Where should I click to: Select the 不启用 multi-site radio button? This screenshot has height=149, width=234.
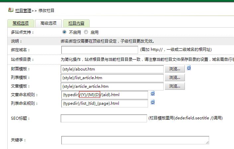tap(64, 32)
